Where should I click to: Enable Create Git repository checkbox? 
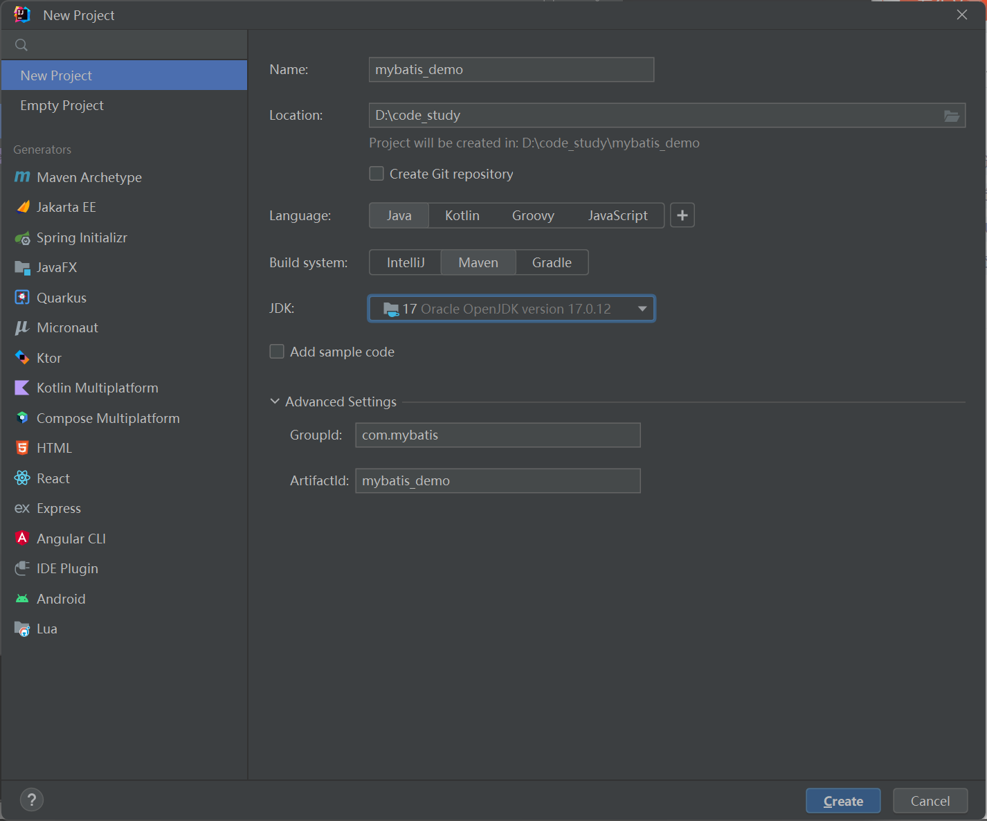click(377, 174)
